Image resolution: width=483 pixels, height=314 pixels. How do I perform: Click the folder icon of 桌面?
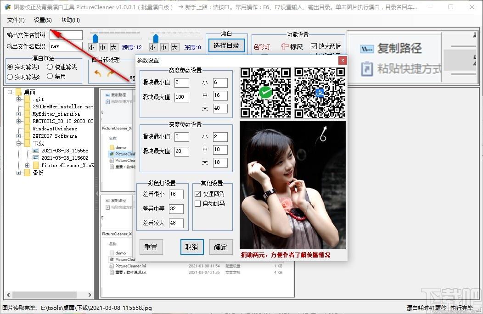pyautogui.click(x=18, y=92)
